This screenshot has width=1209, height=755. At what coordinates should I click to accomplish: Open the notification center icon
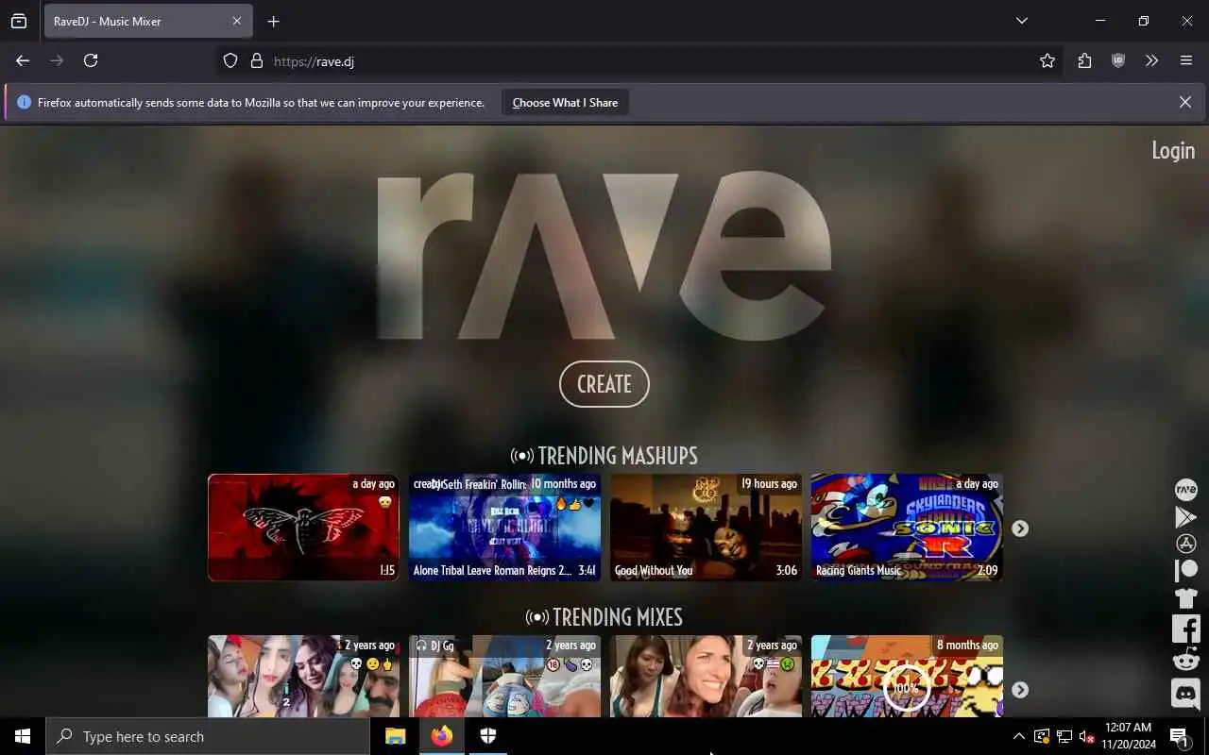point(1180,736)
